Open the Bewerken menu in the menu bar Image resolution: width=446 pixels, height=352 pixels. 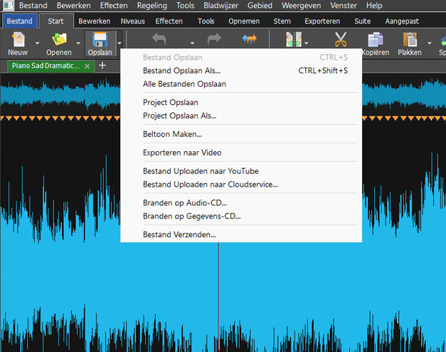click(x=73, y=6)
